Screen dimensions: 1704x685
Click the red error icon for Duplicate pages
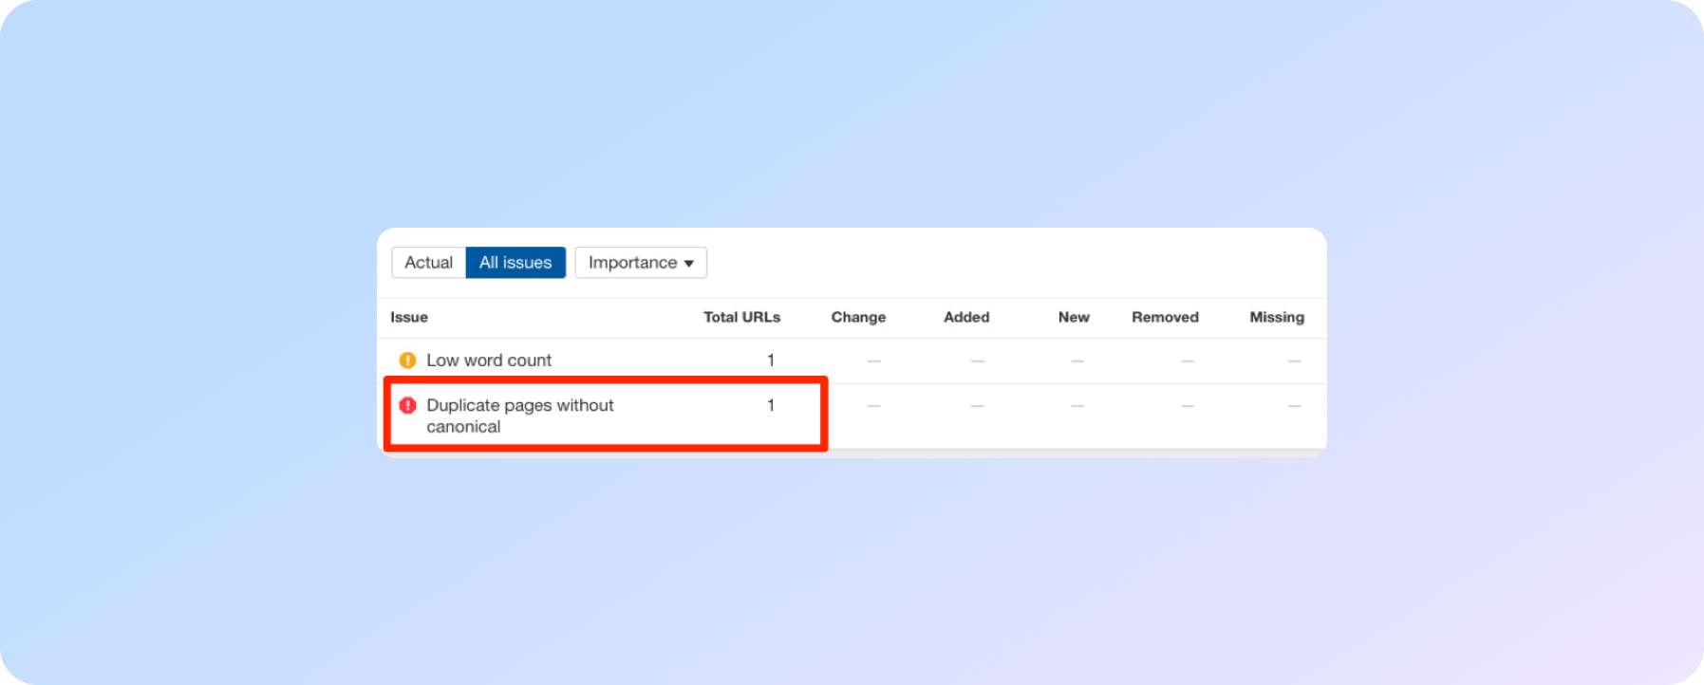click(x=407, y=405)
